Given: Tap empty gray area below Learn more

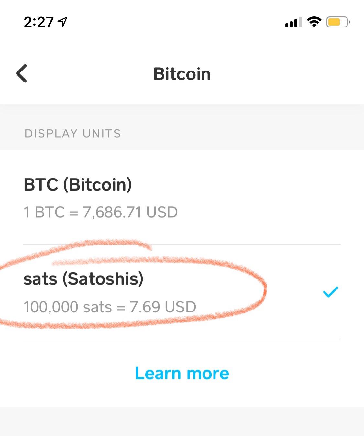Looking at the screenshot, I should pyautogui.click(x=182, y=421).
